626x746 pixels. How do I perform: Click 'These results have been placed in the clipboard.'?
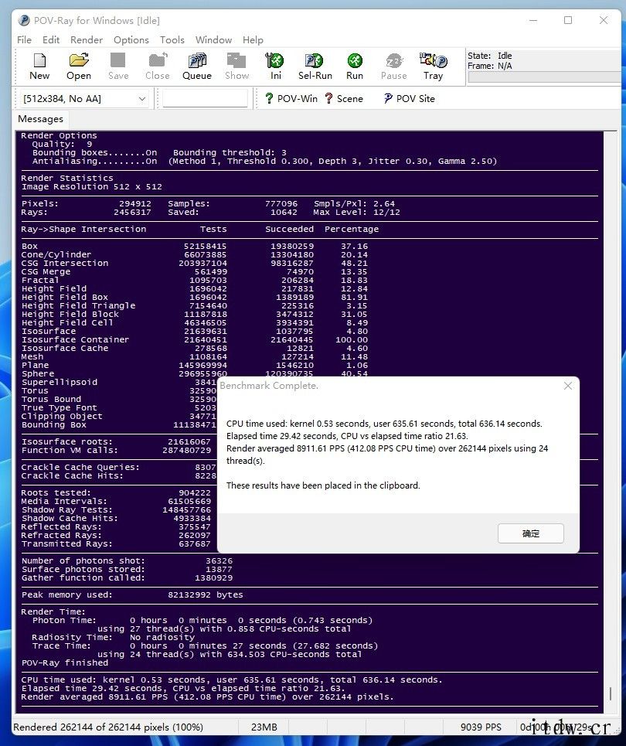click(x=323, y=485)
